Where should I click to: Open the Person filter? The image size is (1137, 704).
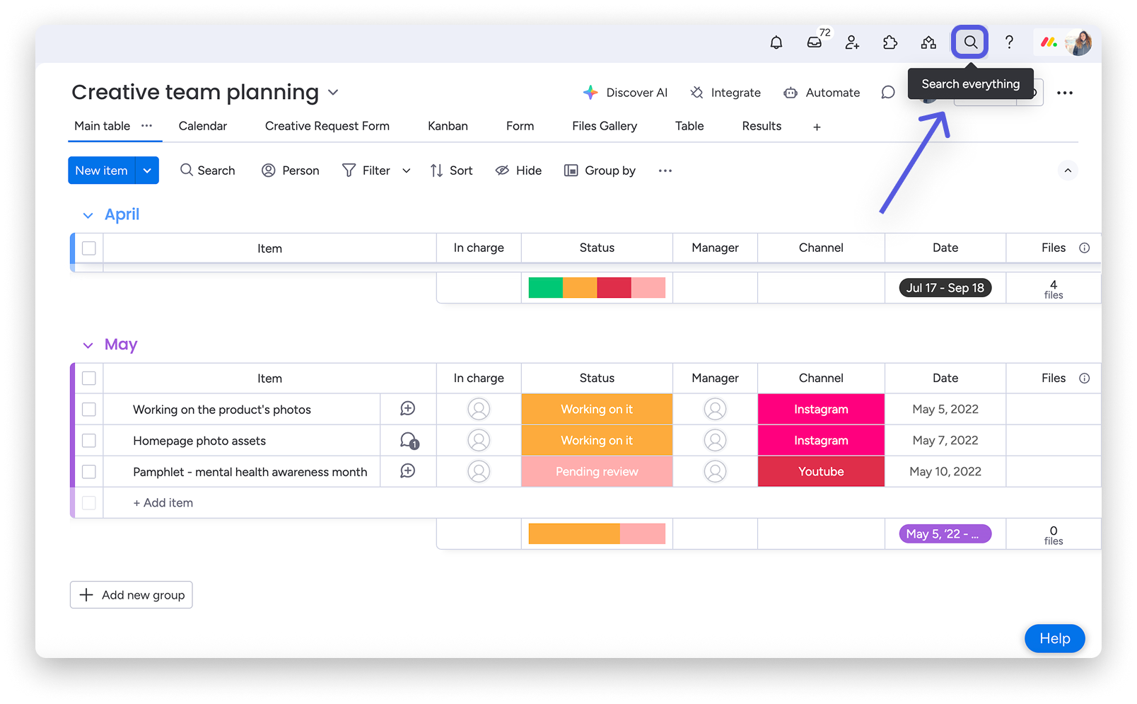291,171
